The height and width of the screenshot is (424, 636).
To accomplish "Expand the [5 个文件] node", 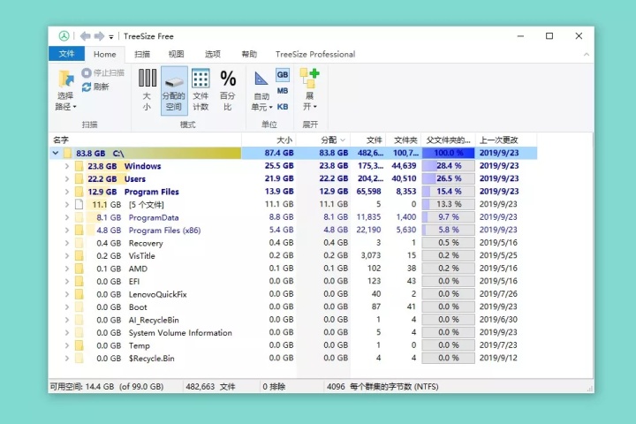I will [x=67, y=205].
